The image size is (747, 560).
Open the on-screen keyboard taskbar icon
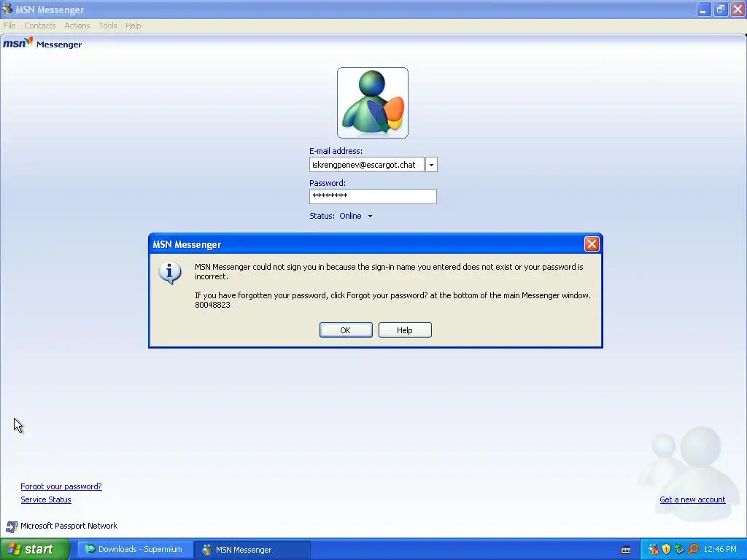(626, 550)
